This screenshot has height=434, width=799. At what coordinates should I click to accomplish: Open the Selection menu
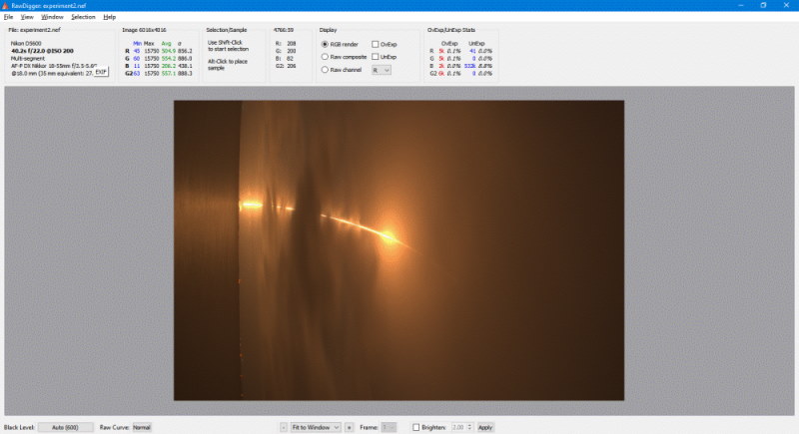point(83,17)
